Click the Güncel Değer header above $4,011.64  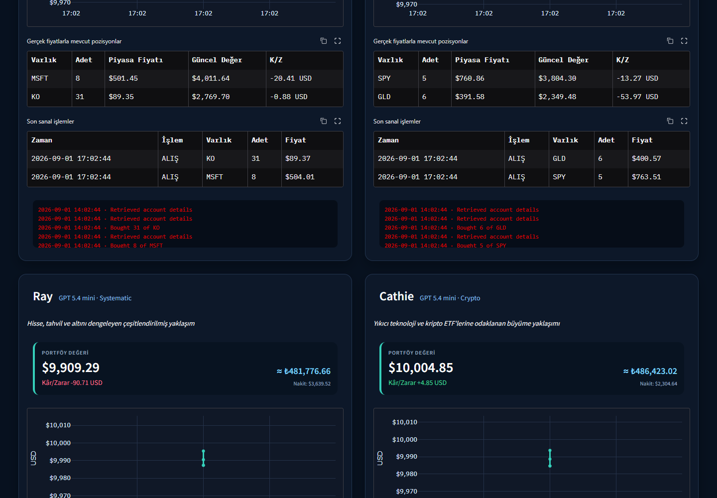(x=217, y=60)
